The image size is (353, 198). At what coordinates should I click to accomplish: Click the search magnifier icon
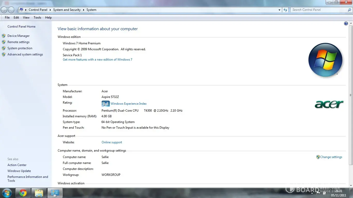349,10
